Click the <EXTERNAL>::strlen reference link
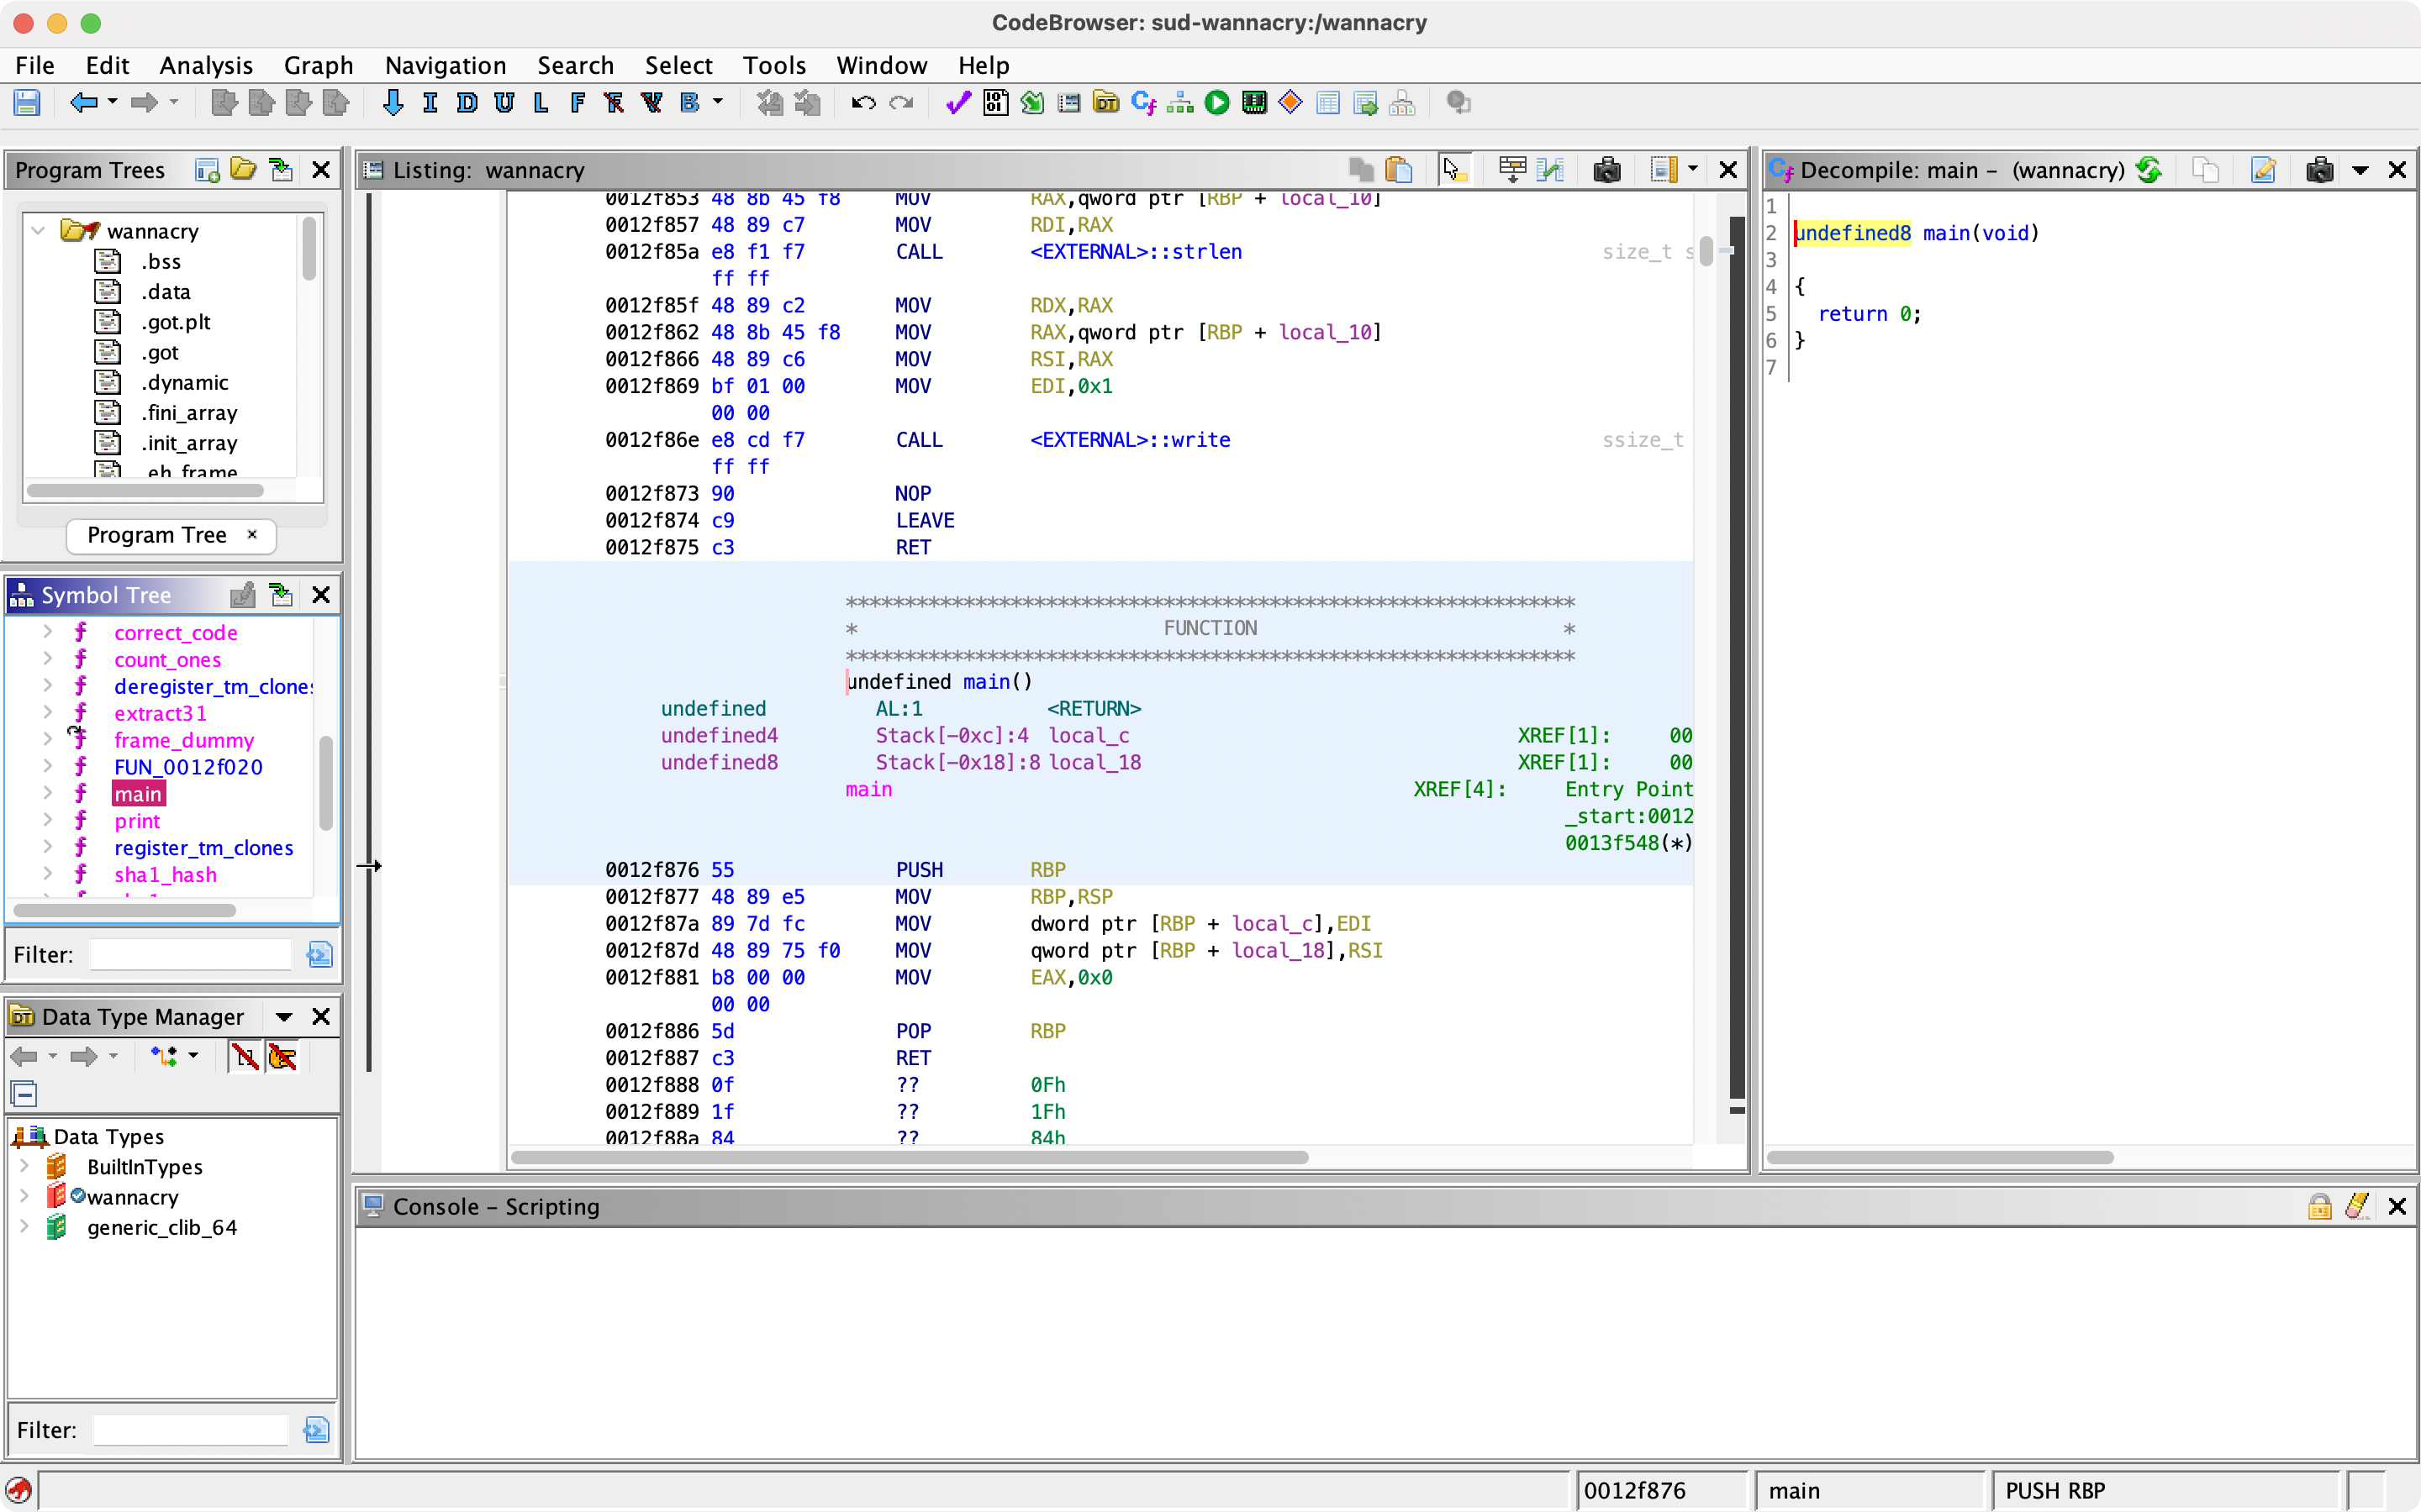The height and width of the screenshot is (1512, 2421). pos(1136,252)
